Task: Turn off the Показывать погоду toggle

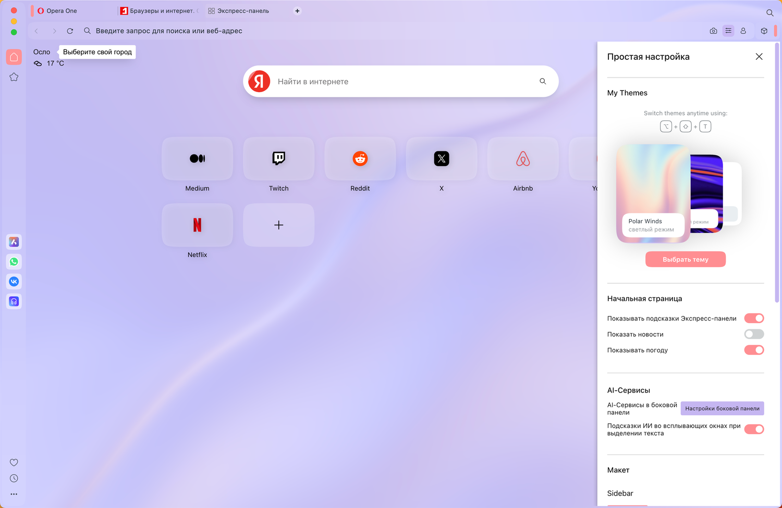Action: pyautogui.click(x=754, y=350)
